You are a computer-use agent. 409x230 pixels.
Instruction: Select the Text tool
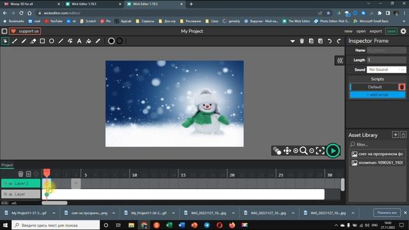point(79,41)
